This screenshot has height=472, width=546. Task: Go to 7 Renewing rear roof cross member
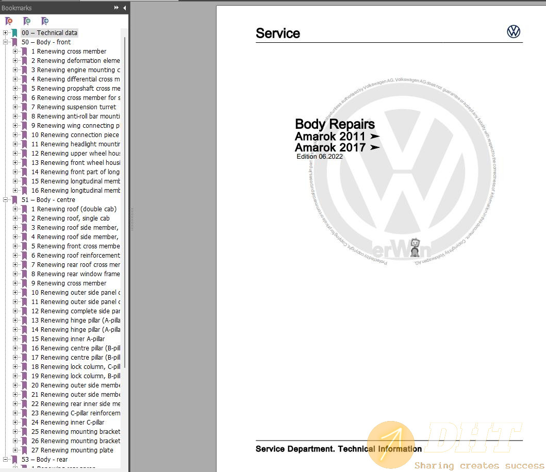pos(76,265)
